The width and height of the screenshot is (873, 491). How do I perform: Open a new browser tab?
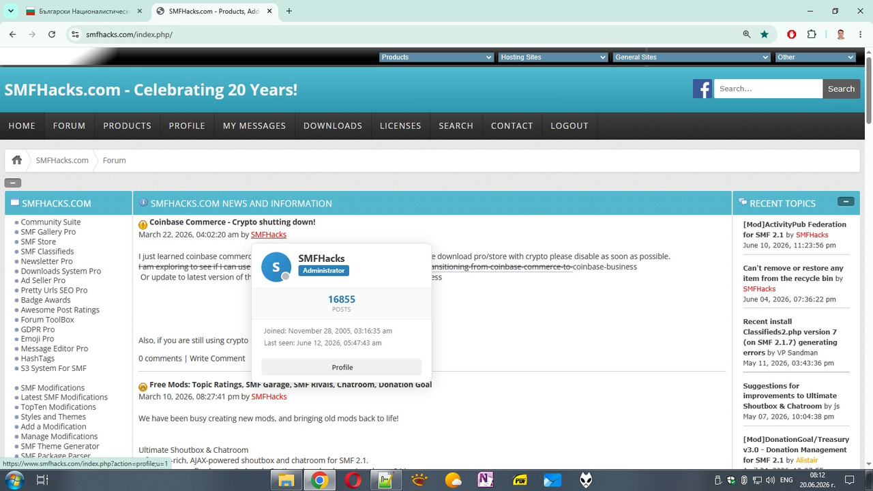[289, 11]
